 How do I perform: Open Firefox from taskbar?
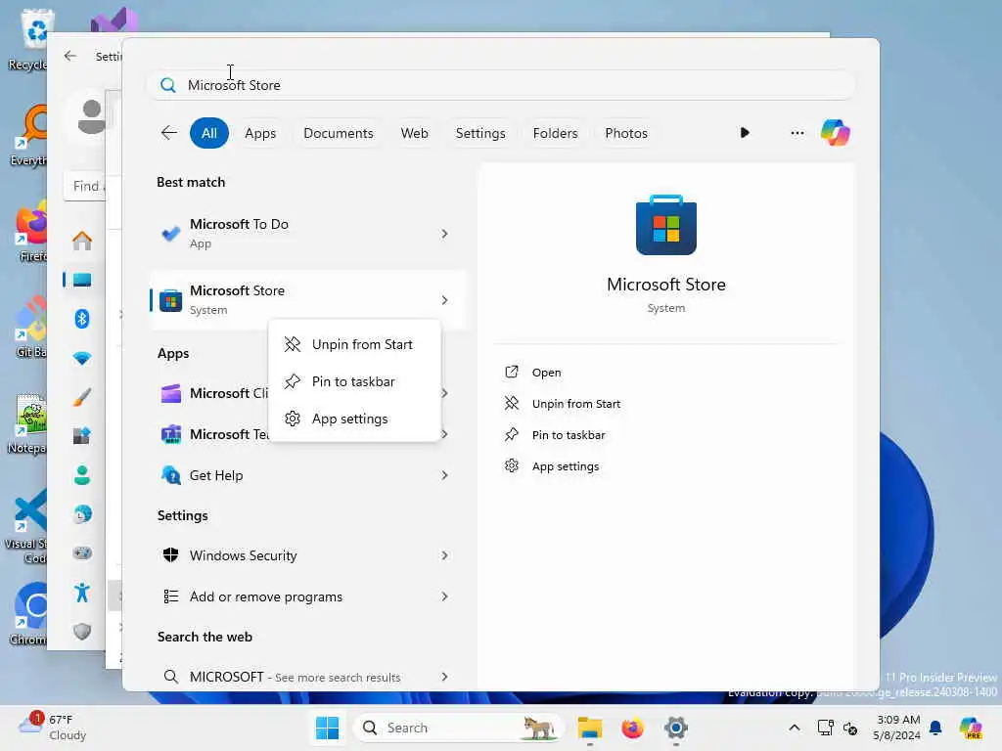click(x=633, y=728)
